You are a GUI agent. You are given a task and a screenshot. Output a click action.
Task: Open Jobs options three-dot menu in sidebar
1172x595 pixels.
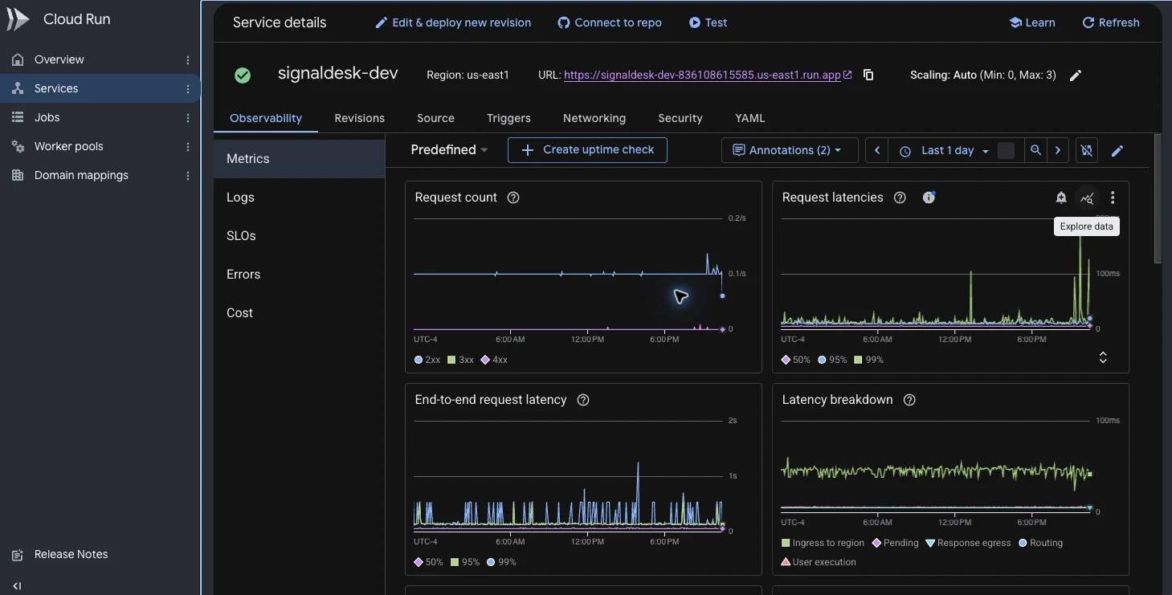tap(188, 118)
